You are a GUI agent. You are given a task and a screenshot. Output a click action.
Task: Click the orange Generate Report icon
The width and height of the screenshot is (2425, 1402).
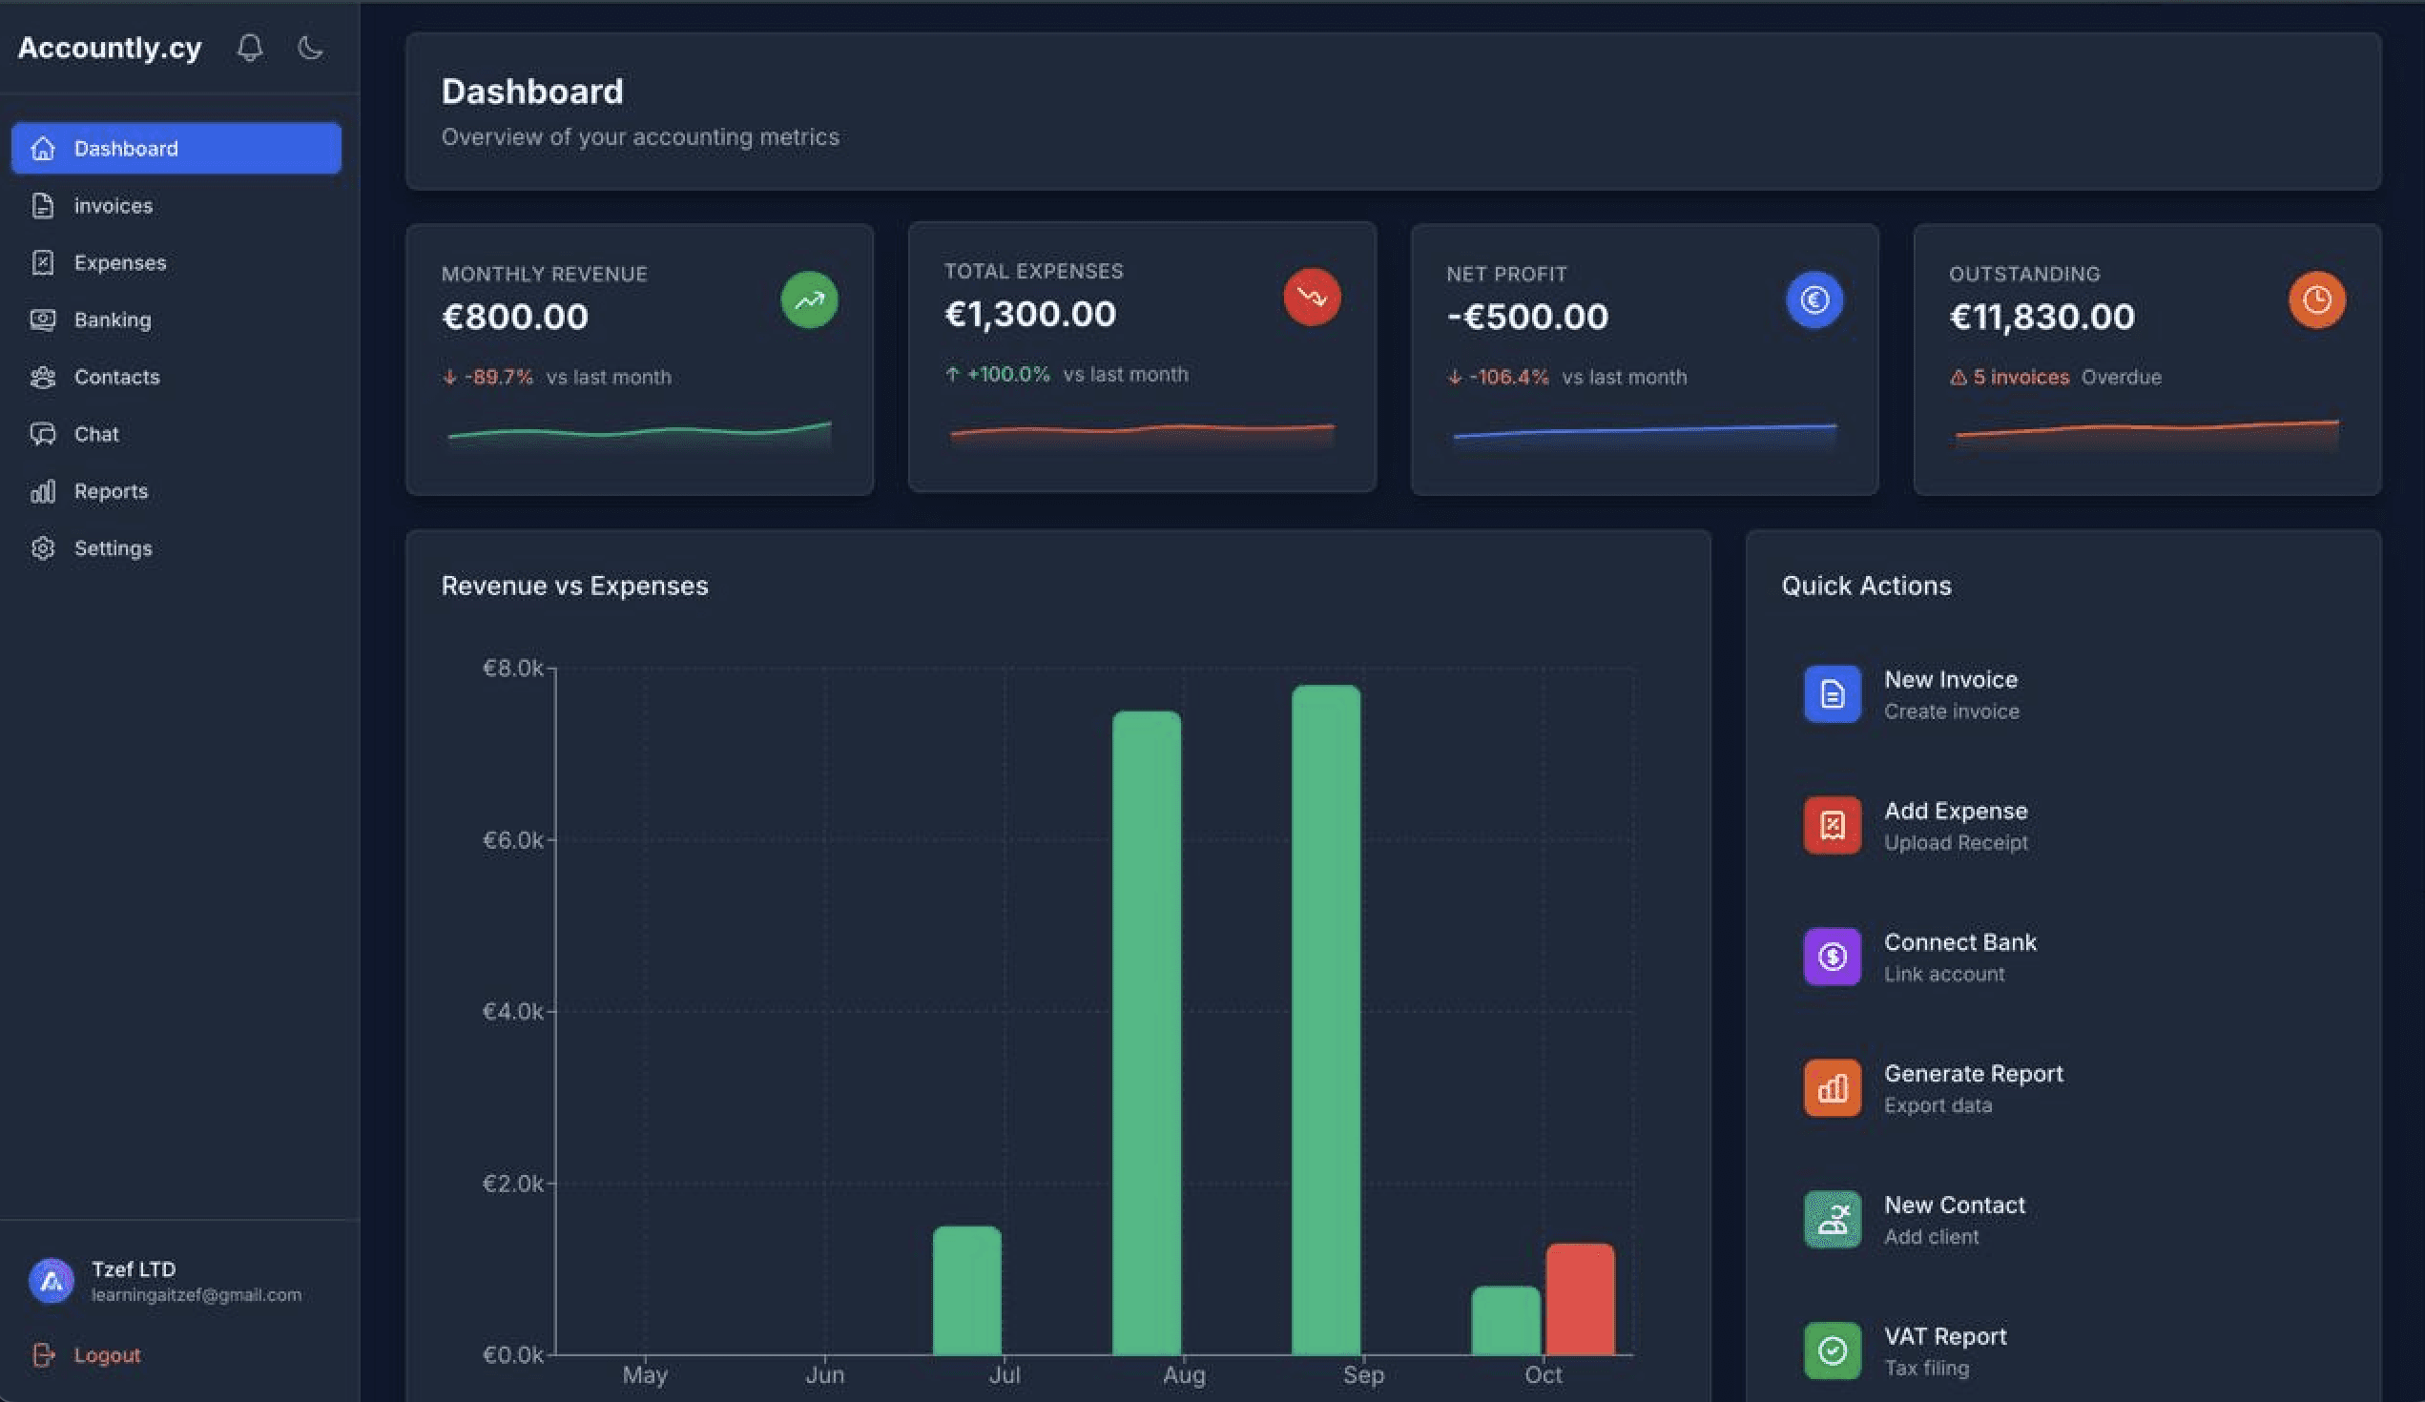pos(1832,1088)
